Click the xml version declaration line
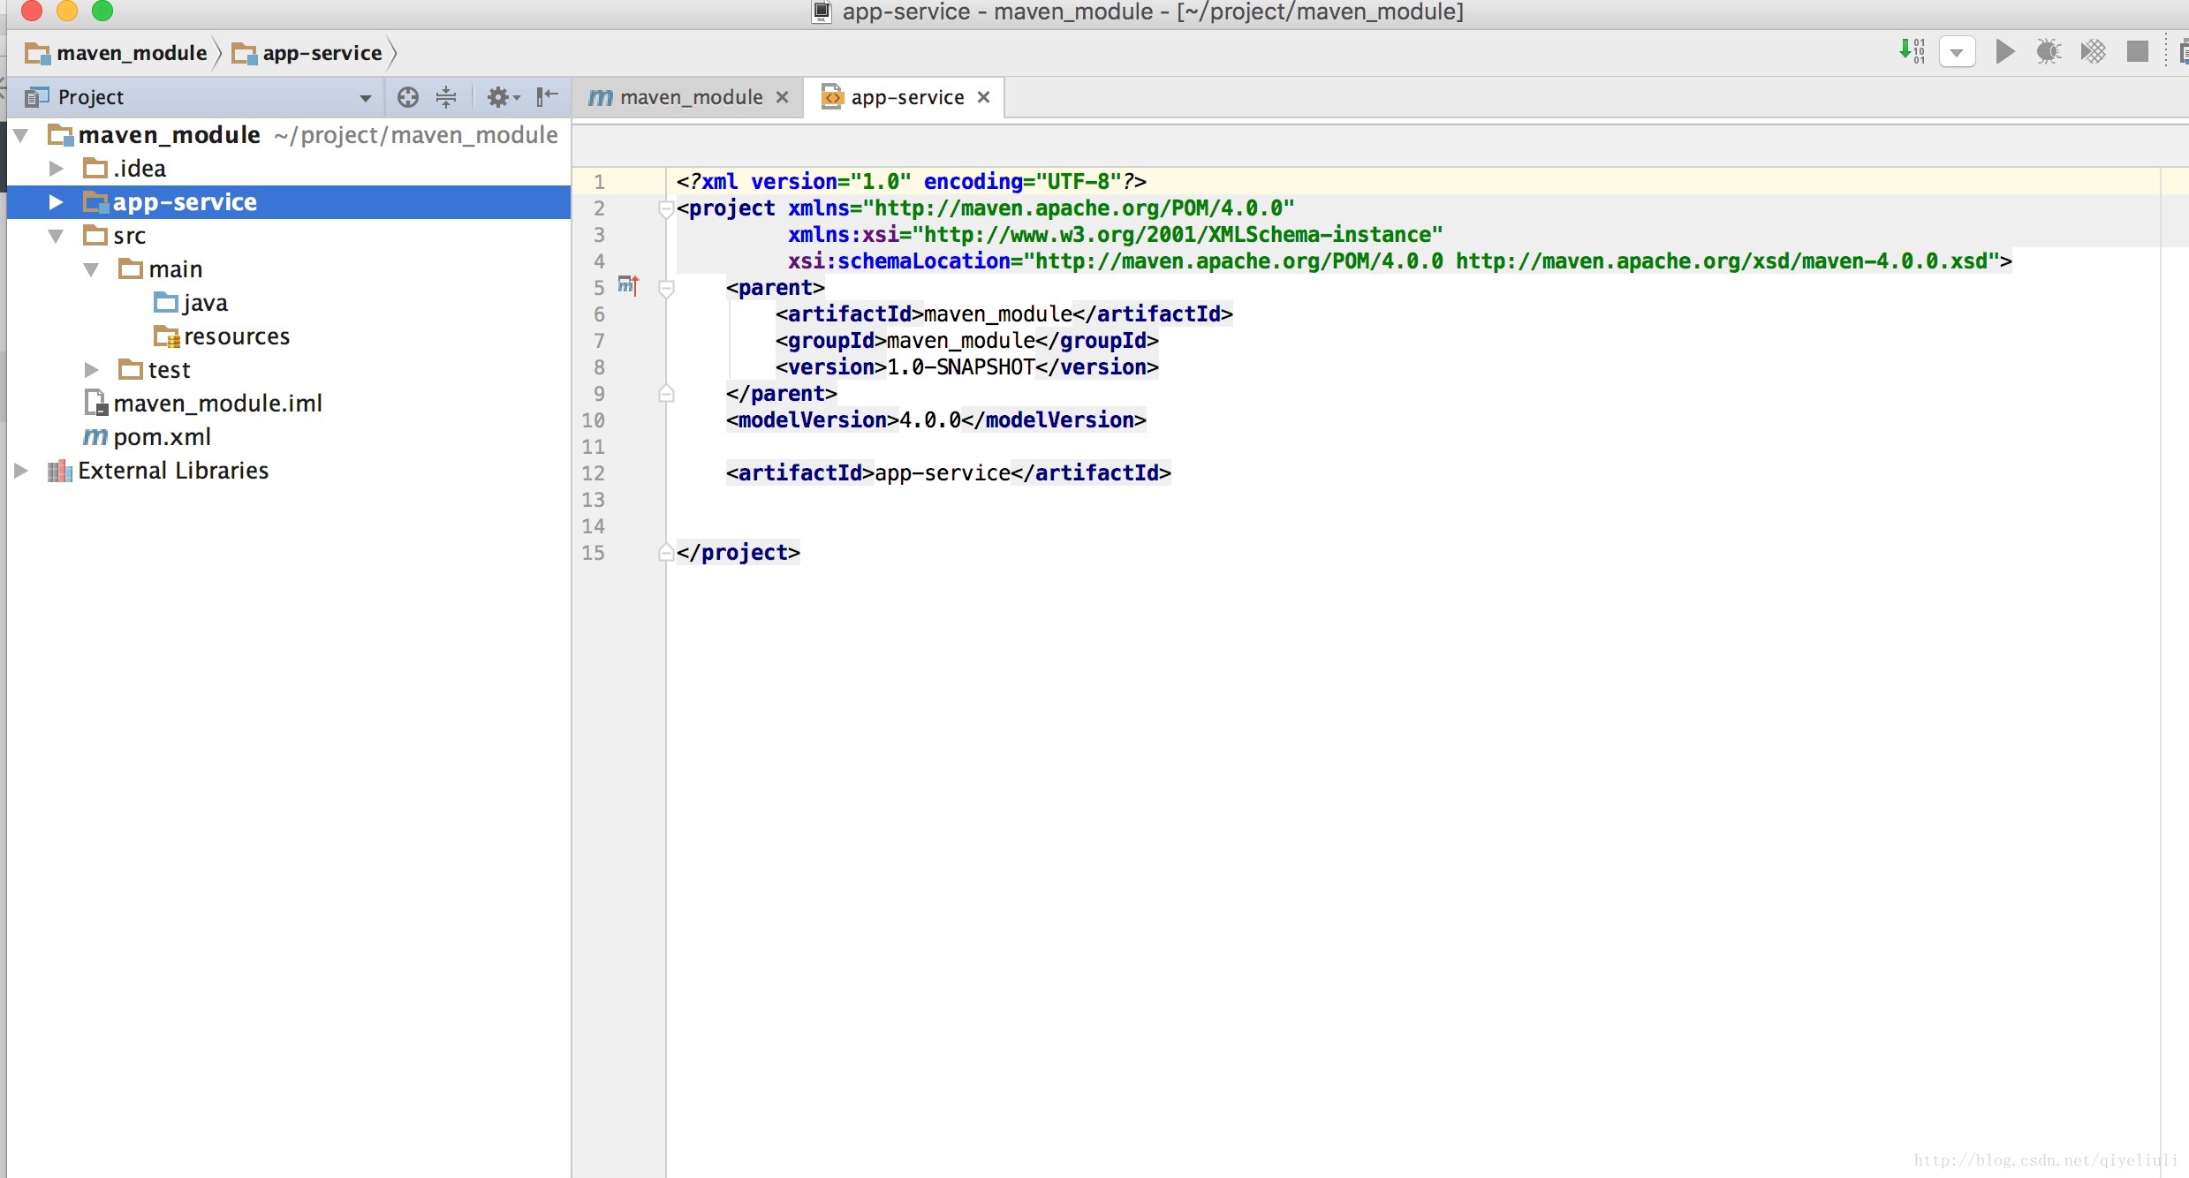 point(912,182)
